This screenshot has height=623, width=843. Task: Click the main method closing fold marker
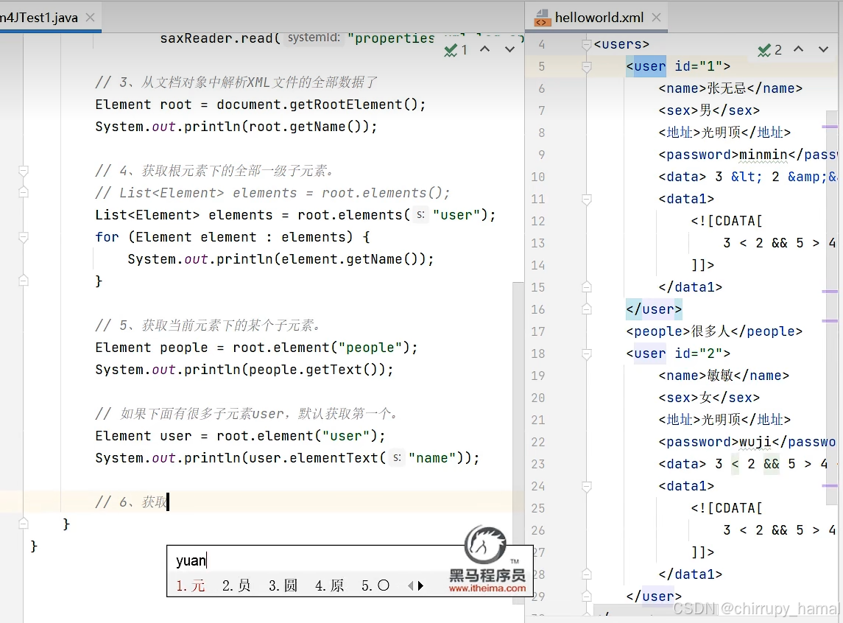[x=23, y=524]
